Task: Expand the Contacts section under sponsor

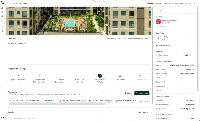Action: click(x=160, y=27)
